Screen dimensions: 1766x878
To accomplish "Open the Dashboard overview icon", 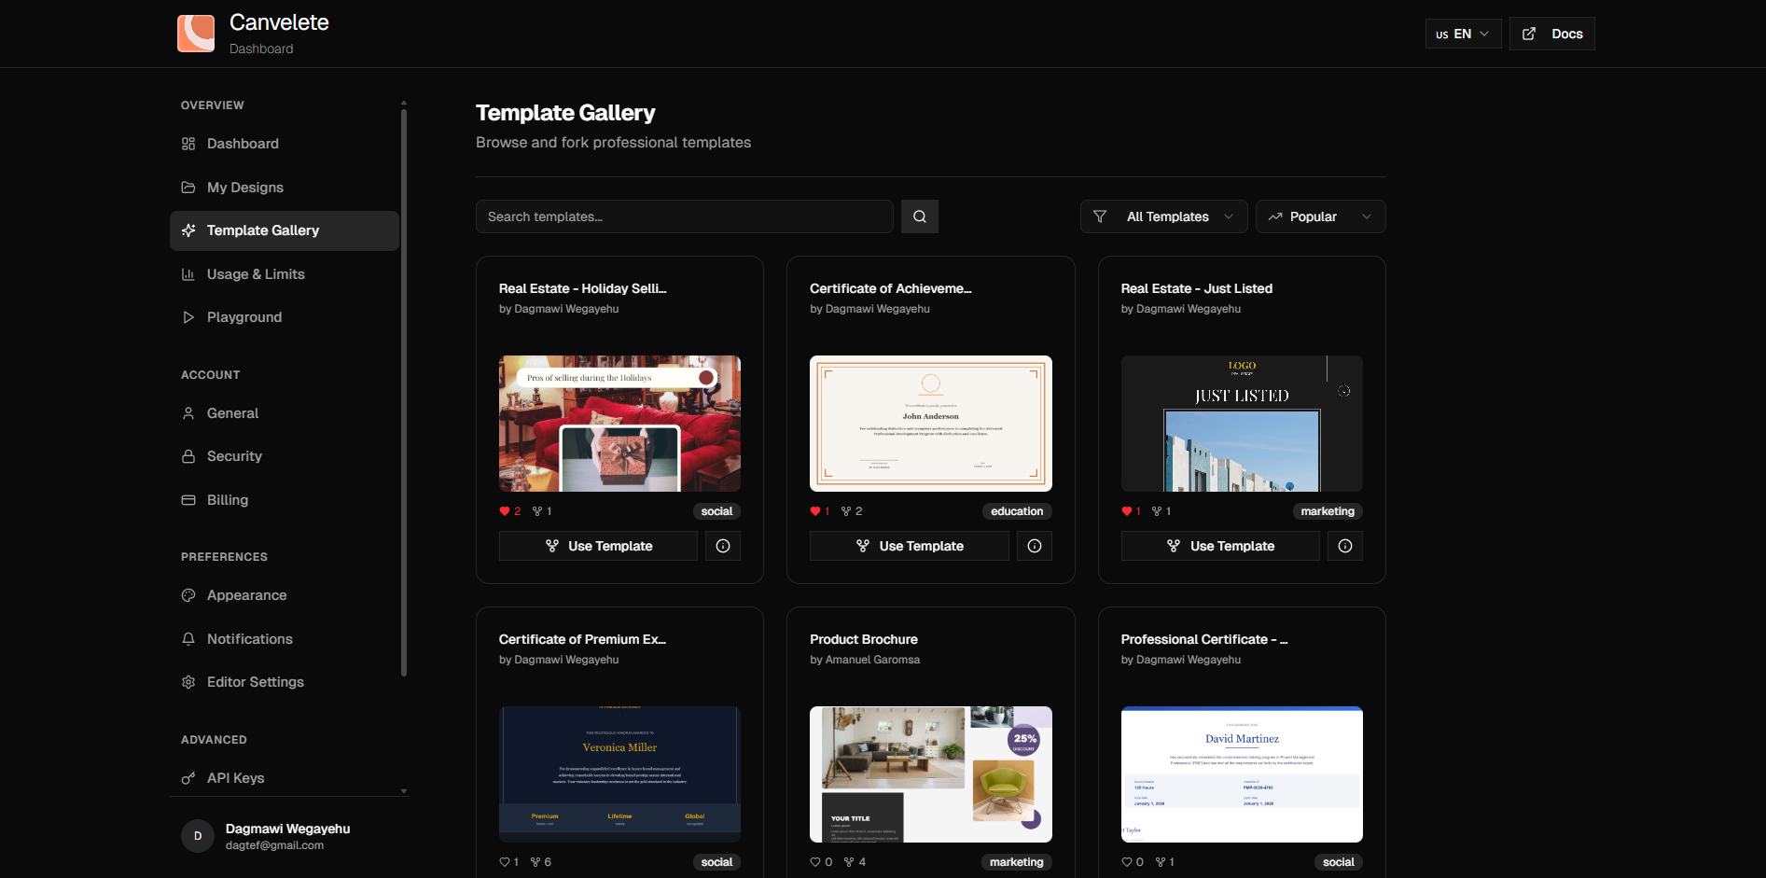I will [x=189, y=143].
